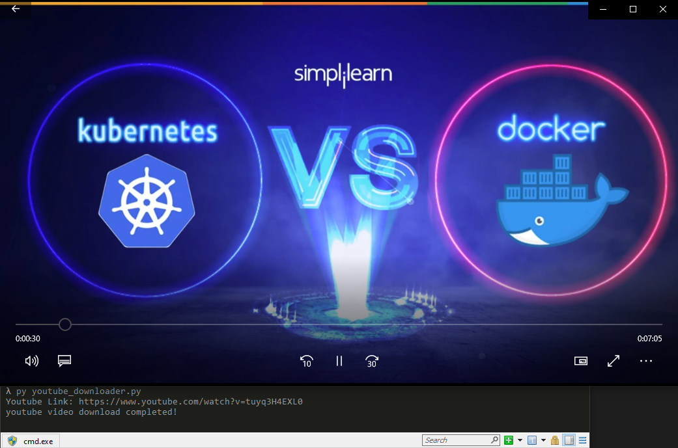Viewport: 678px width, 448px height.
Task: Enter full screen mode
Action: pyautogui.click(x=613, y=361)
